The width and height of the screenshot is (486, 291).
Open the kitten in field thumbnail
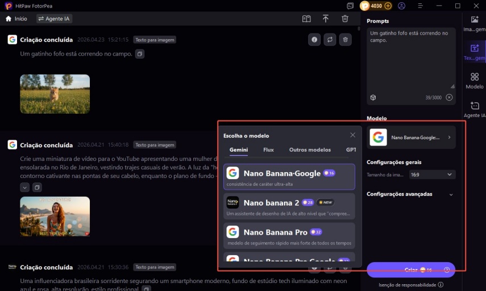coord(55,94)
